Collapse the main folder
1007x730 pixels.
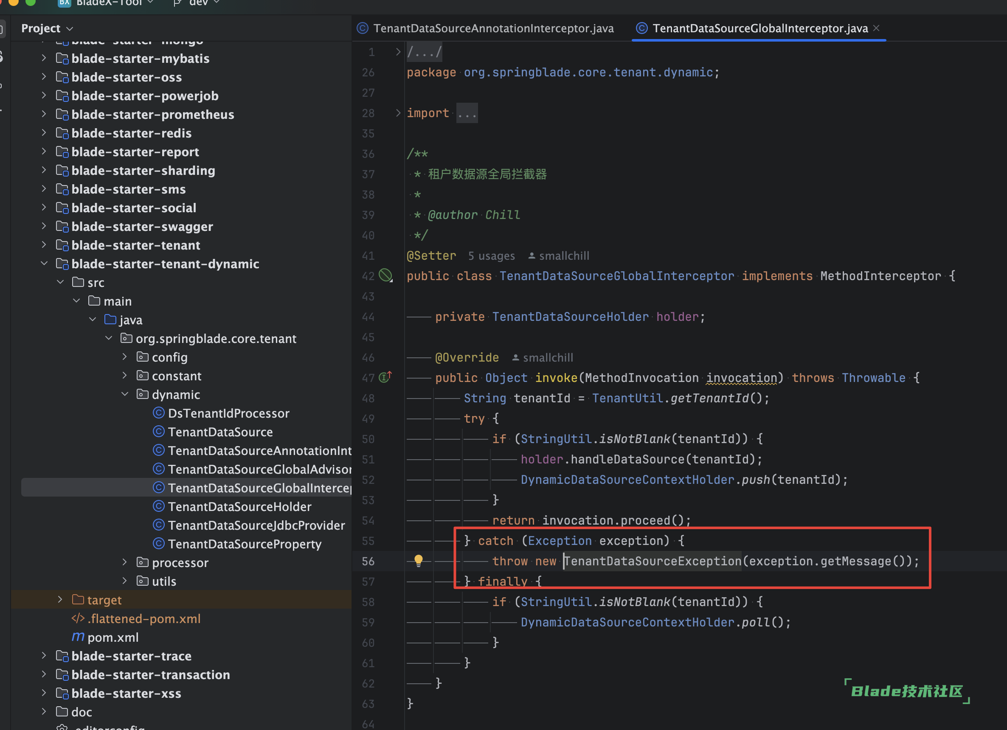point(76,300)
